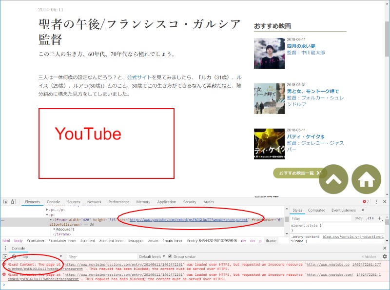Add new style rule with plus icon
390x290 pixels.
tap(380, 218)
